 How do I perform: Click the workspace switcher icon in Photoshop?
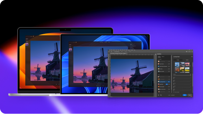[190, 52]
